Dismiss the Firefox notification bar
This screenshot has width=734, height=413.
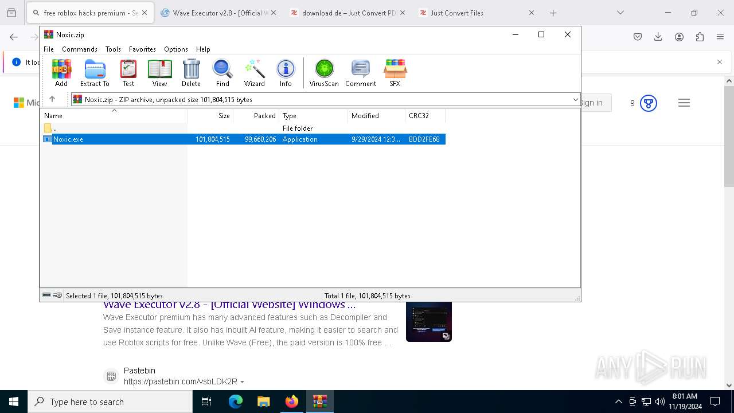click(720, 62)
